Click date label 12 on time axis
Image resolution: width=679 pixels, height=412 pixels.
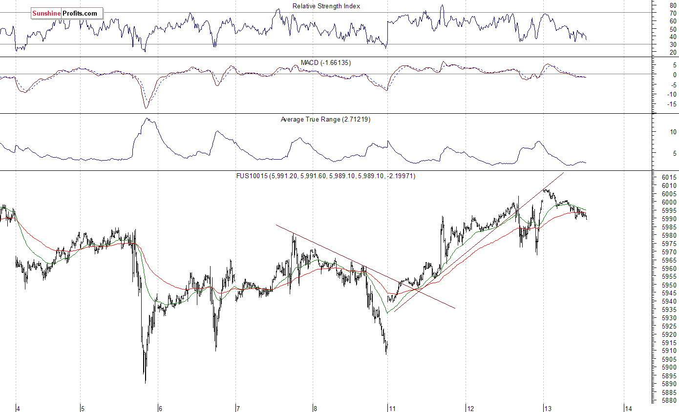click(x=469, y=408)
